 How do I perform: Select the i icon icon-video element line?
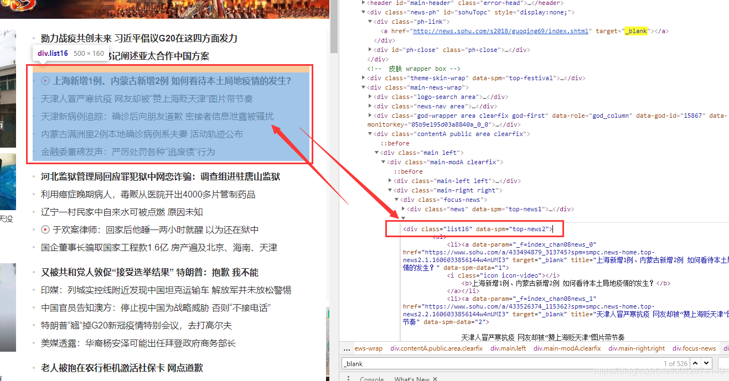click(504, 275)
